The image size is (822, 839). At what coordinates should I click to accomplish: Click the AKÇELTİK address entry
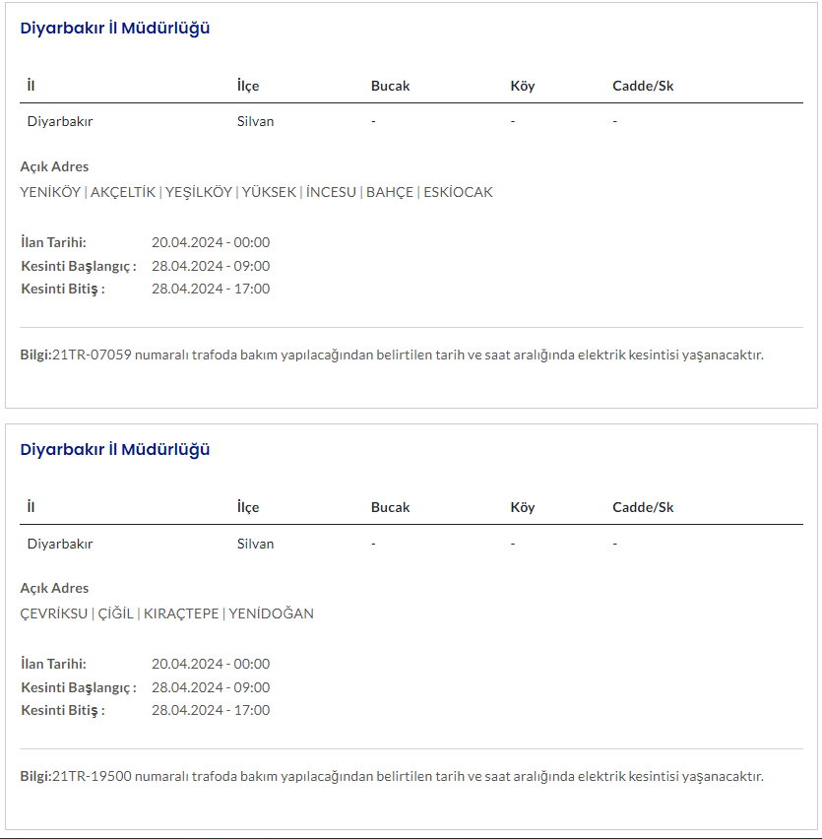(x=123, y=192)
